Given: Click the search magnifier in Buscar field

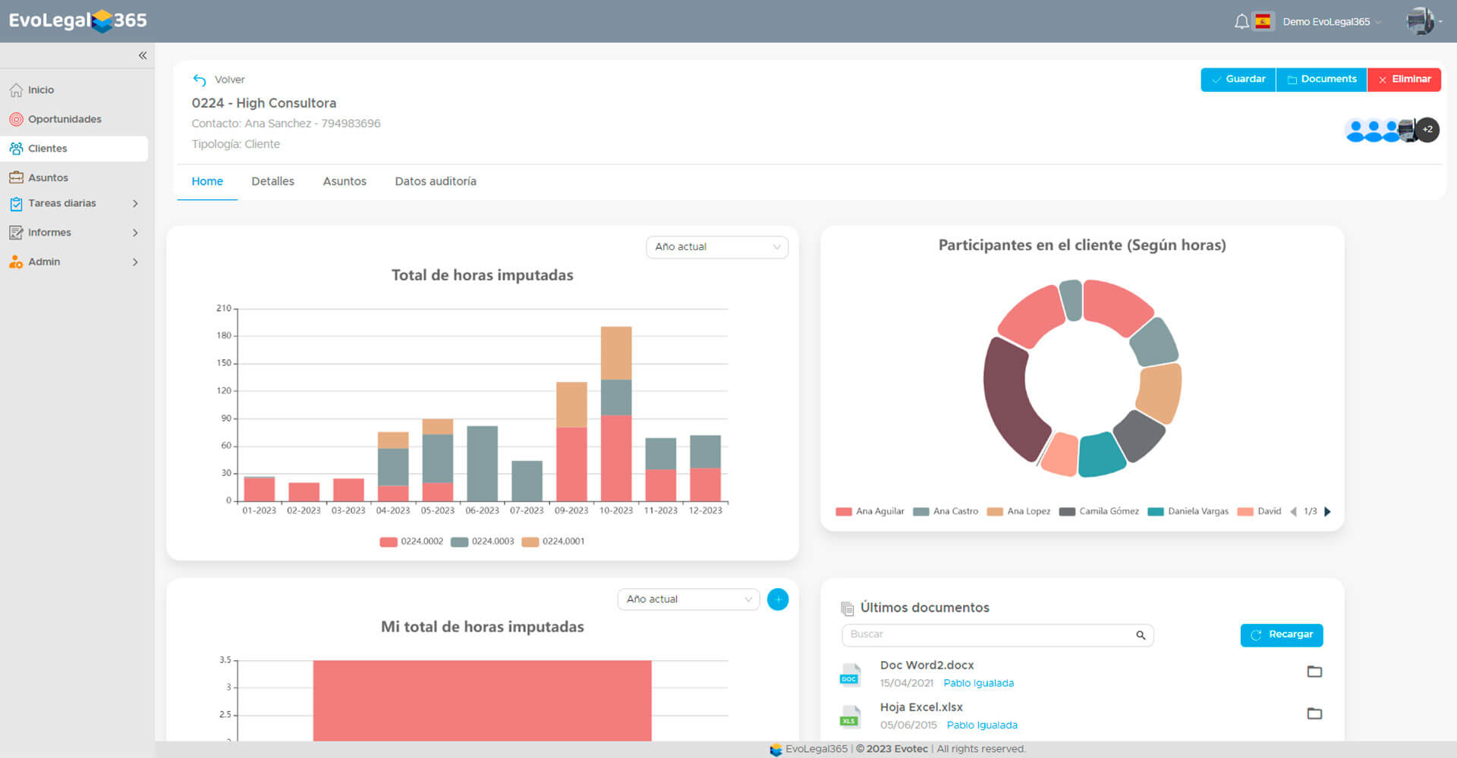Looking at the screenshot, I should (x=1140, y=635).
